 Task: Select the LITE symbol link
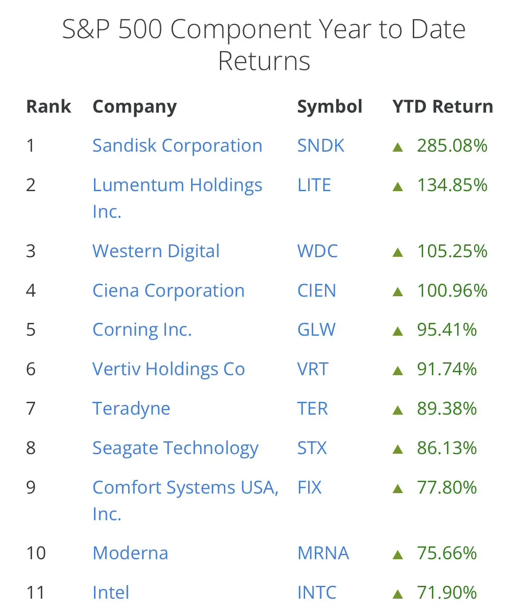(314, 185)
